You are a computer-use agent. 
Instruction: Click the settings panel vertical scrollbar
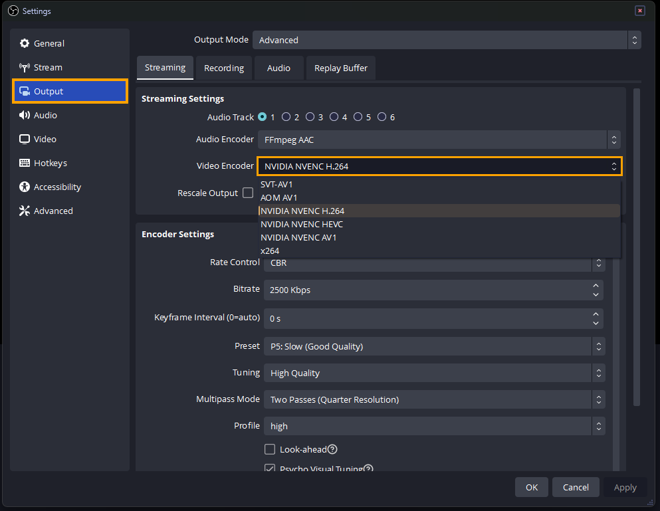coord(637,247)
